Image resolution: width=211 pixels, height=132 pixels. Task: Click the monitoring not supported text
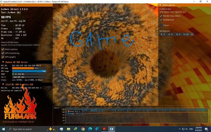coord(11,90)
